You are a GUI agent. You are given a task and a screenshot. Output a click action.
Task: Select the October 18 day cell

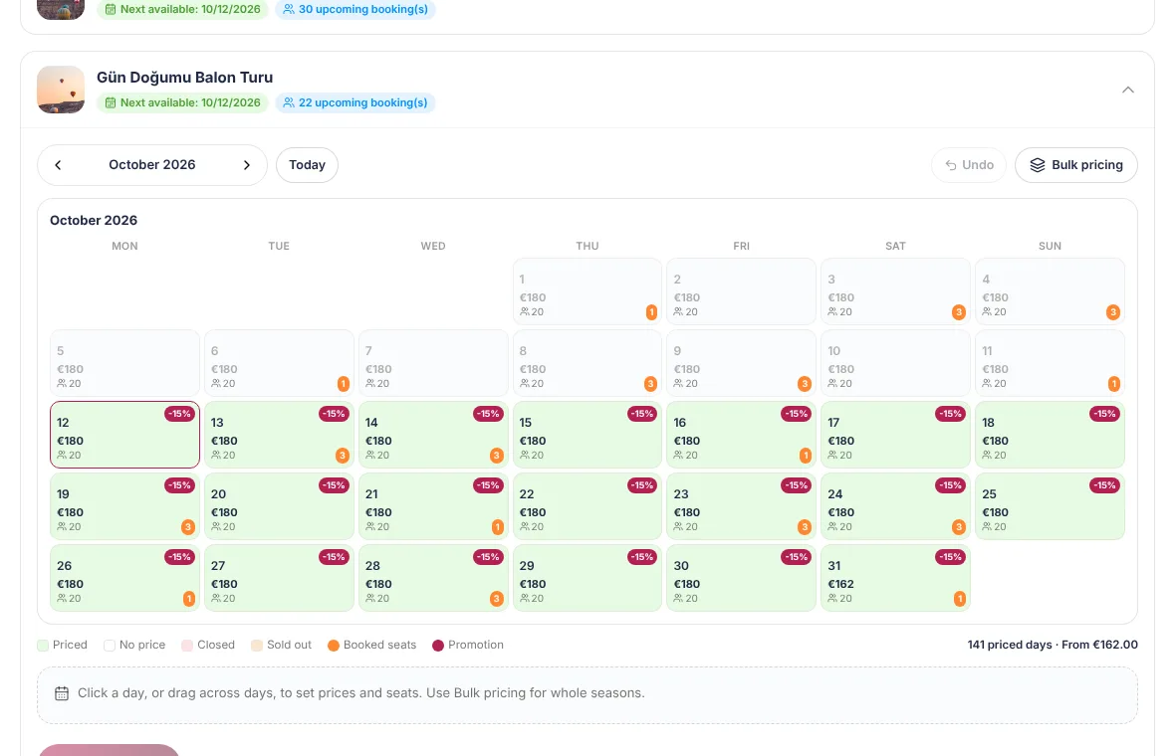point(1050,435)
